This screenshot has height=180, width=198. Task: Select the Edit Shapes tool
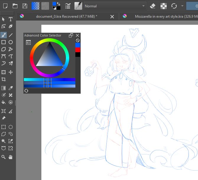pyautogui.click(x=4, y=26)
